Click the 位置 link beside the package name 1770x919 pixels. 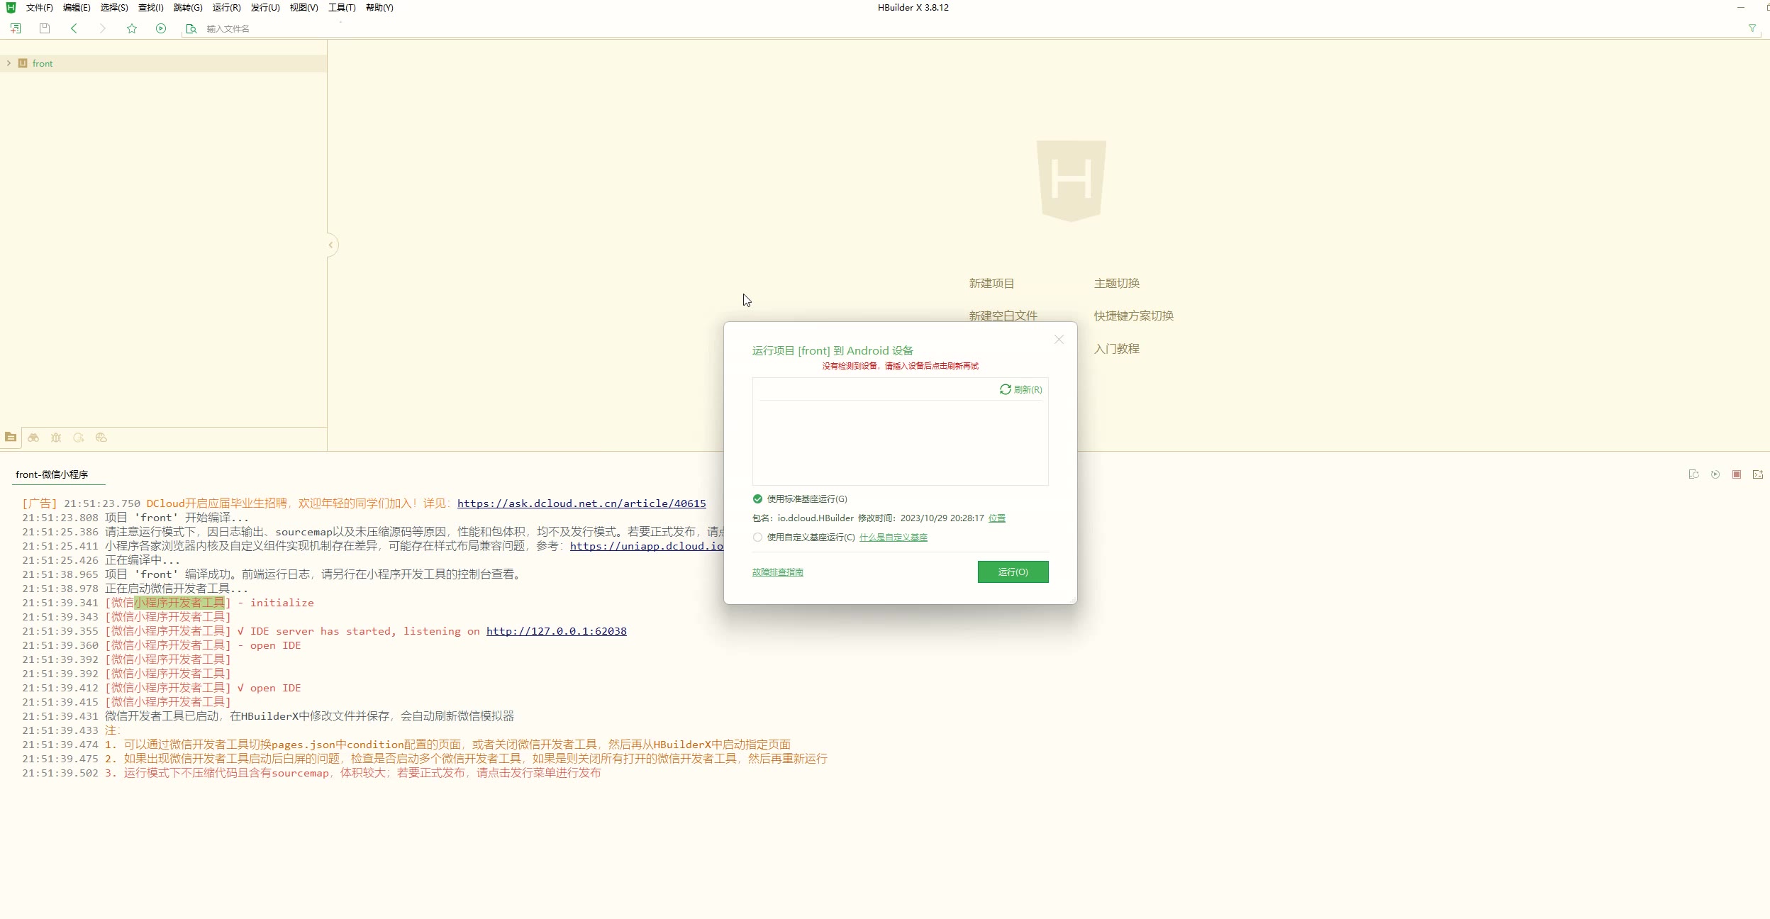[997, 518]
